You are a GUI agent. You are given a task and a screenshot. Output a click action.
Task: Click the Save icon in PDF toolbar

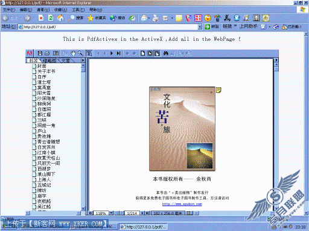click(40, 54)
